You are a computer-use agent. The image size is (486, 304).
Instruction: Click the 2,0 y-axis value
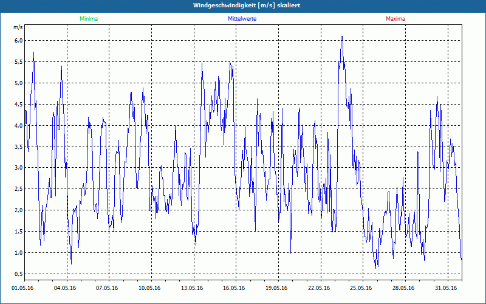pos(19,210)
